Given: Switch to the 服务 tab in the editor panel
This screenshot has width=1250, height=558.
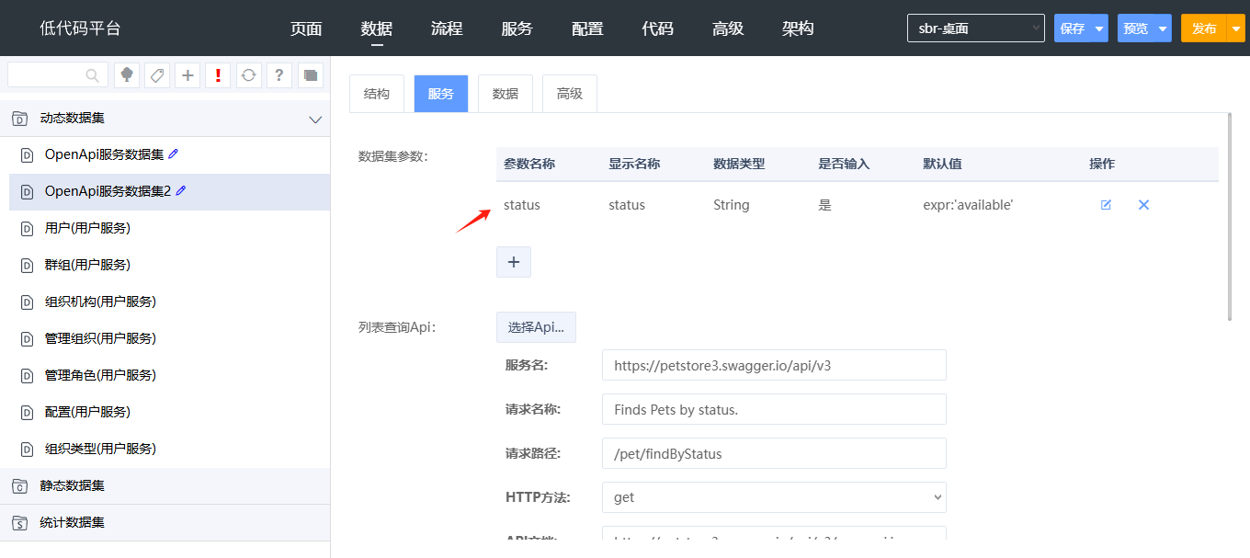Looking at the screenshot, I should [x=441, y=94].
